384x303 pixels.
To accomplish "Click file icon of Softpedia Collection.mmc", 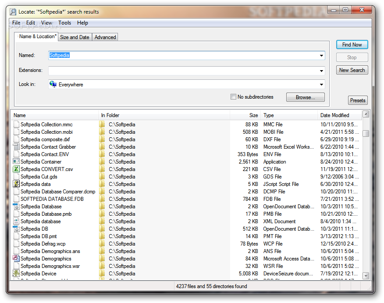I will pyautogui.click(x=16, y=124).
